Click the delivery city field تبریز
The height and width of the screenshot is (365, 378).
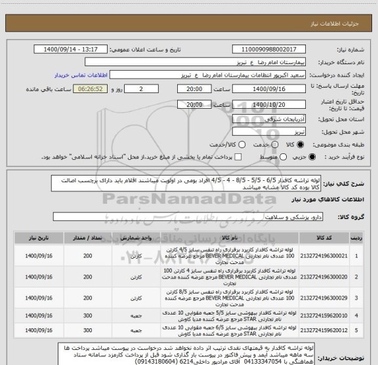coord(269,132)
